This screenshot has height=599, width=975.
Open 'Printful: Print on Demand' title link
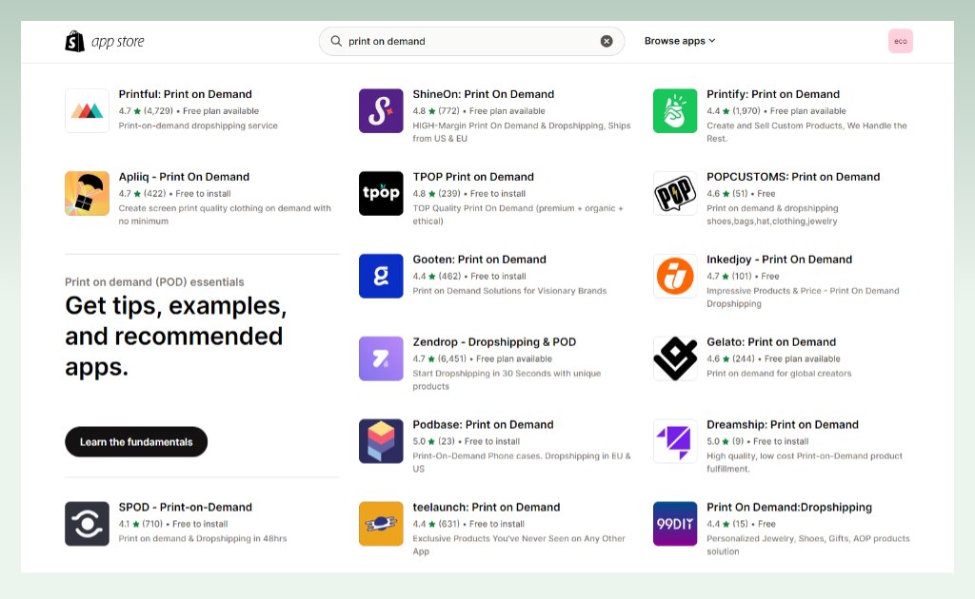click(x=186, y=94)
